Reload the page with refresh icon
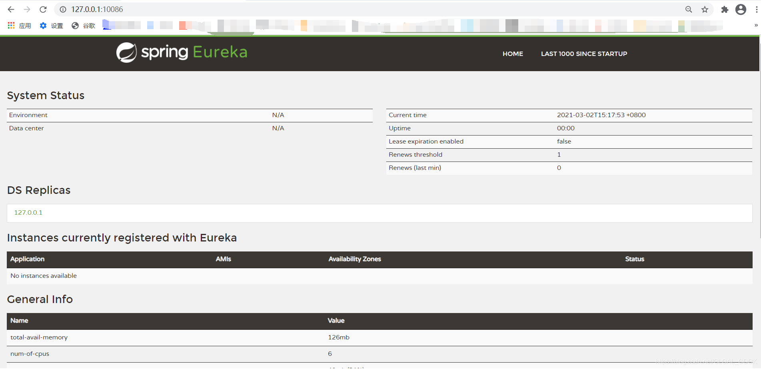The height and width of the screenshot is (369, 761). pyautogui.click(x=43, y=9)
